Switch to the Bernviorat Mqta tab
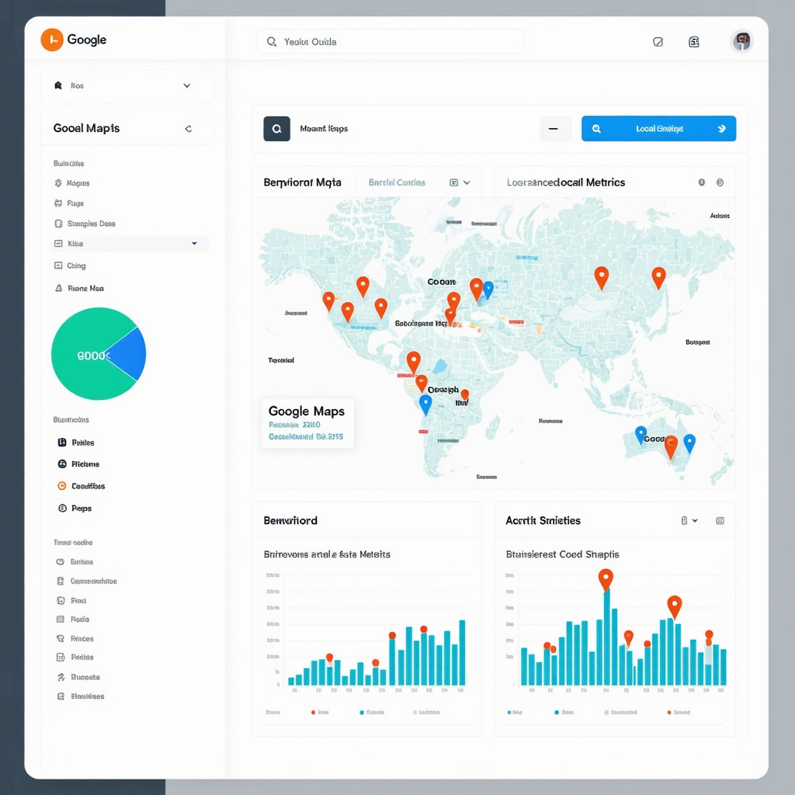 click(302, 182)
